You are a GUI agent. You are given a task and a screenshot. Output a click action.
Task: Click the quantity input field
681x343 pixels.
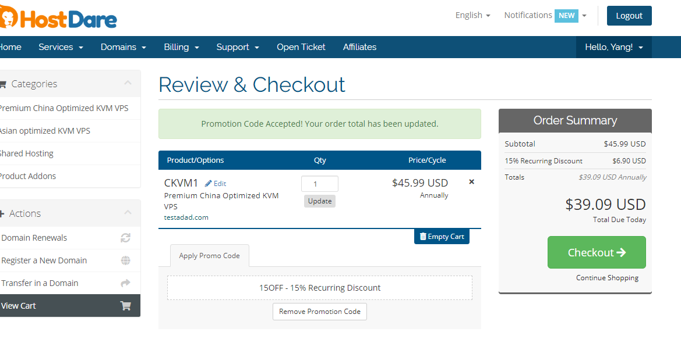[319, 184]
